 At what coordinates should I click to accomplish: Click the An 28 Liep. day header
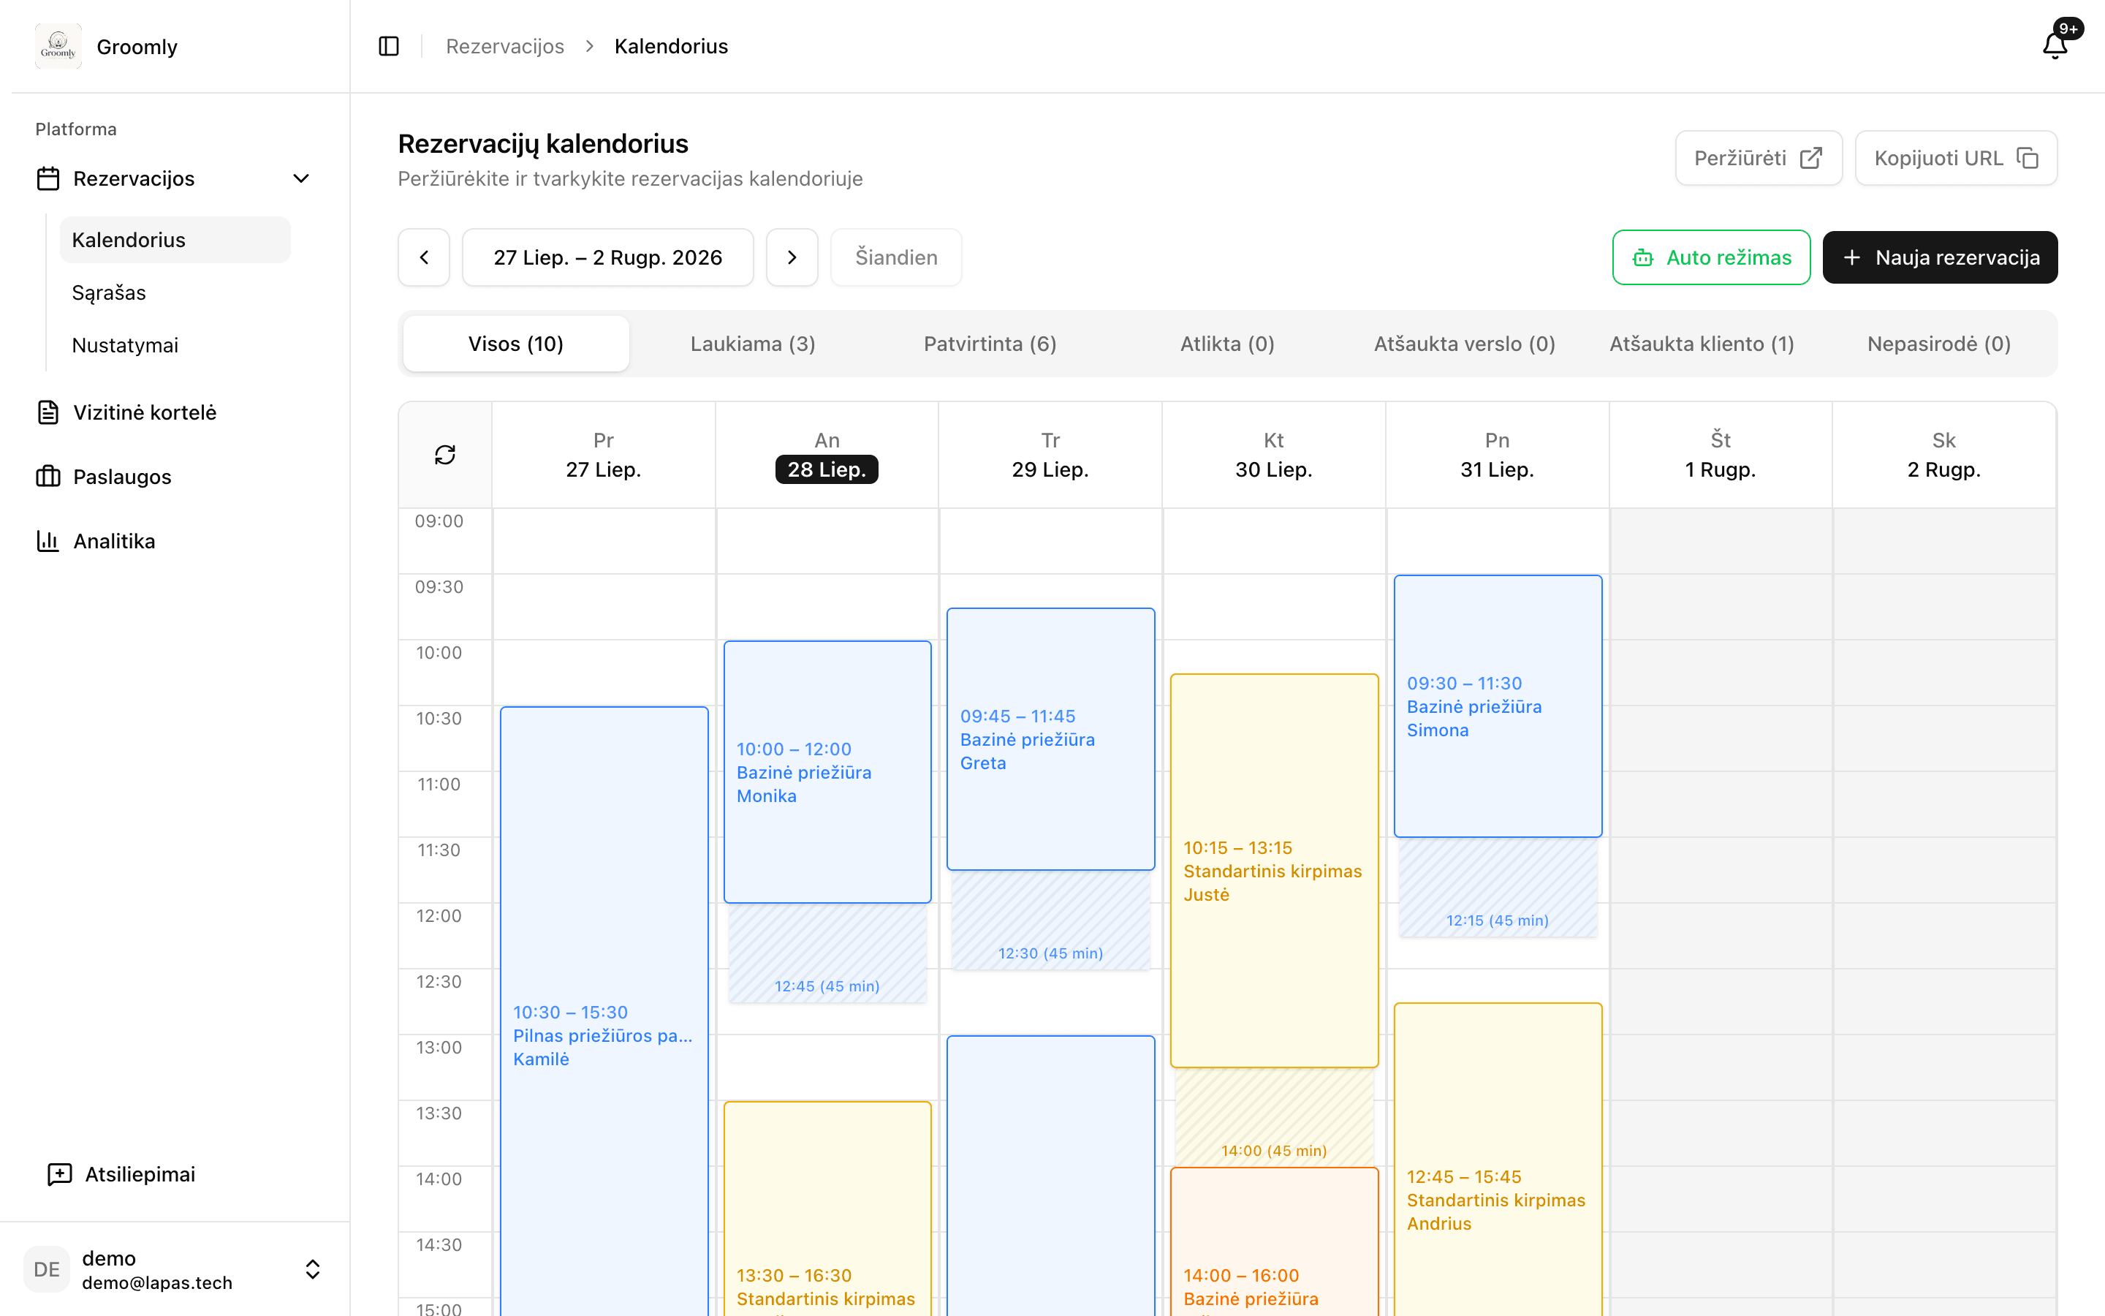tap(827, 455)
